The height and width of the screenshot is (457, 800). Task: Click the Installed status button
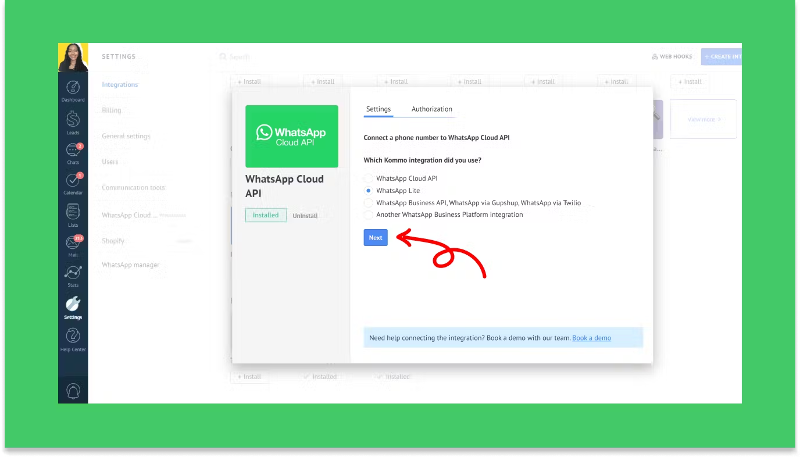click(266, 215)
